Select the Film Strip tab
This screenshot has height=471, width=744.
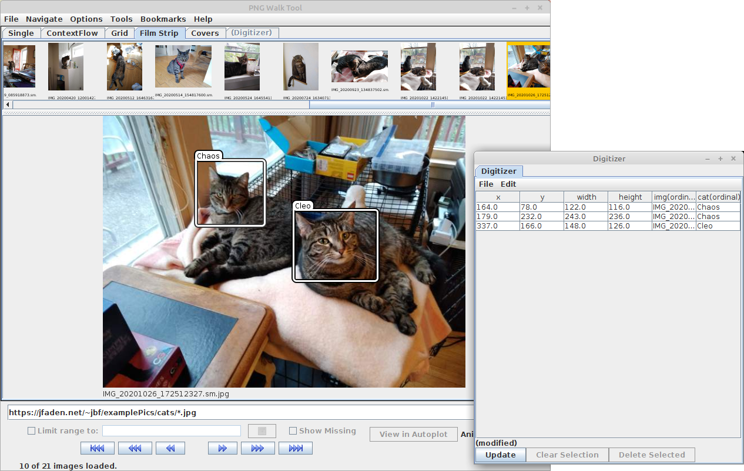click(159, 33)
